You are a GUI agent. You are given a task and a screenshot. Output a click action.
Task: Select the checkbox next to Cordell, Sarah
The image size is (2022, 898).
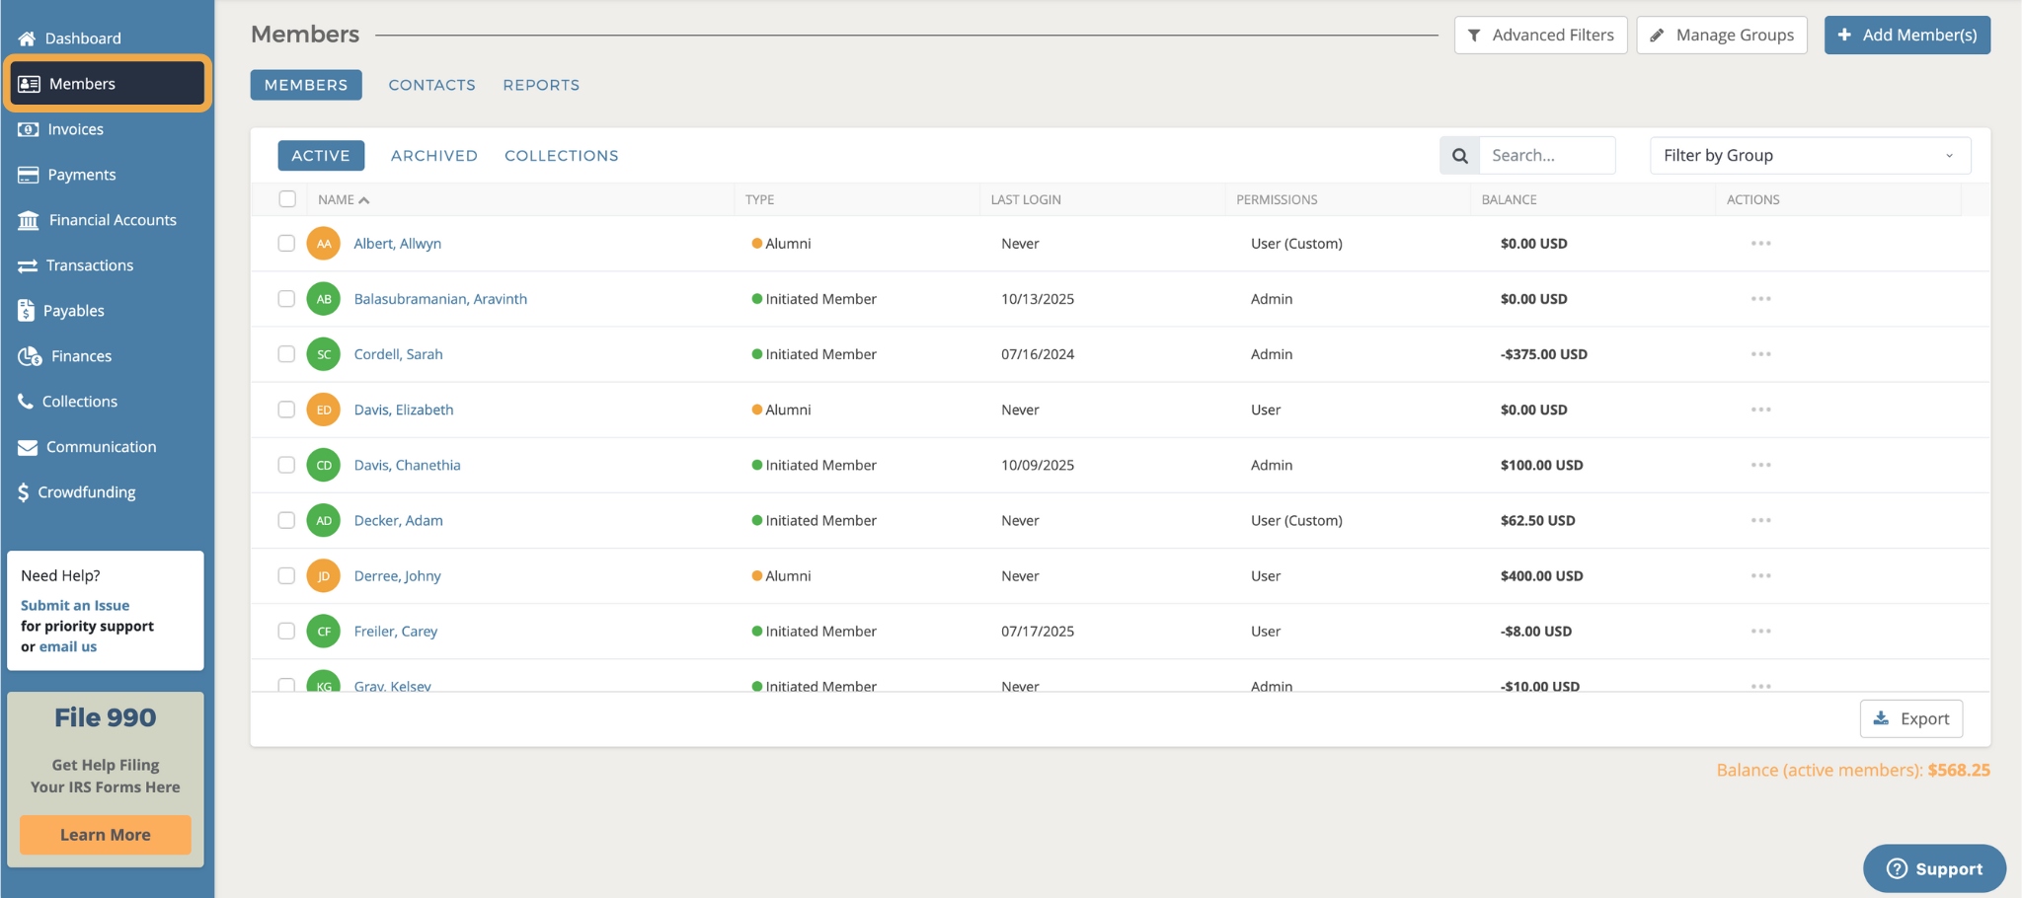pyautogui.click(x=287, y=353)
